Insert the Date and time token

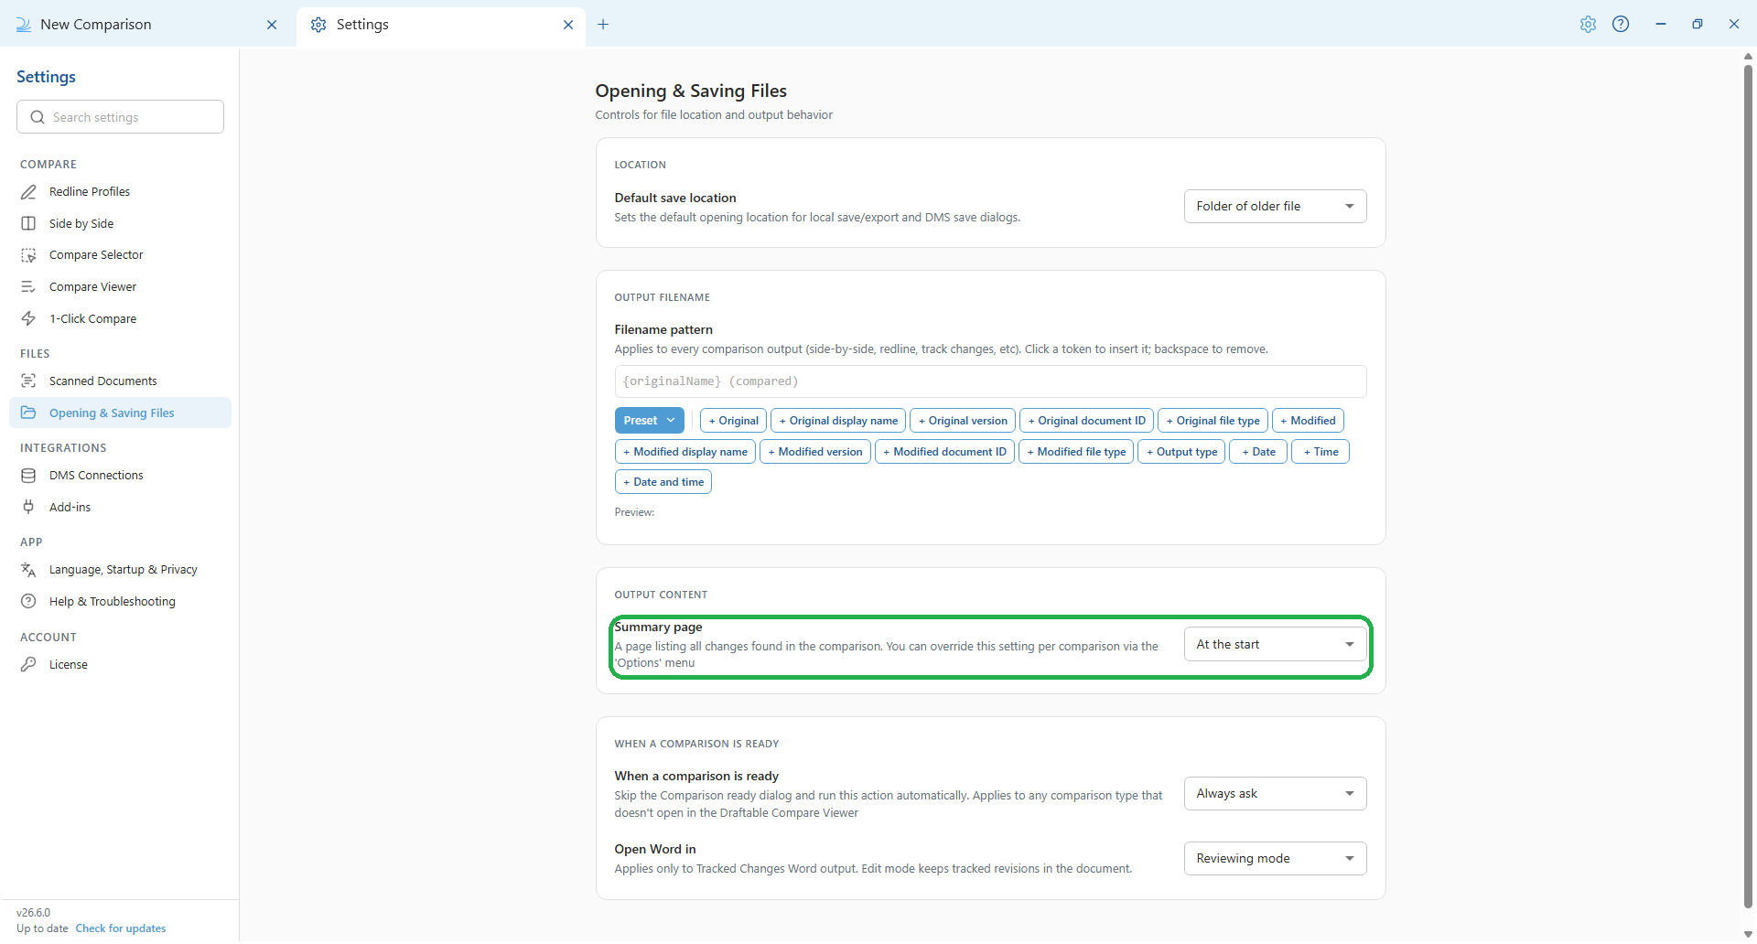click(x=663, y=482)
